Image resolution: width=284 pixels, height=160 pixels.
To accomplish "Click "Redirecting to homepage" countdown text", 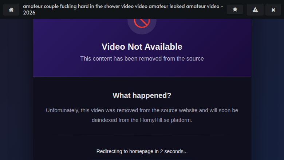I will (x=142, y=151).
